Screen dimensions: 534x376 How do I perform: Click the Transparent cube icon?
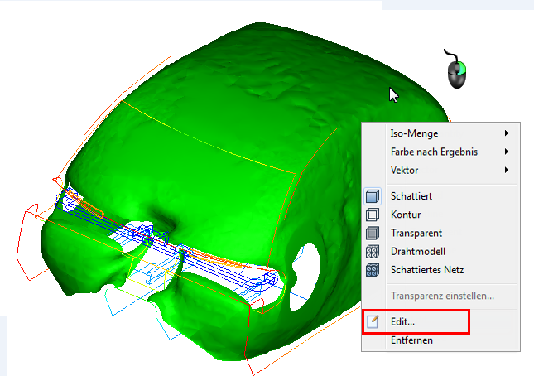coord(373,233)
